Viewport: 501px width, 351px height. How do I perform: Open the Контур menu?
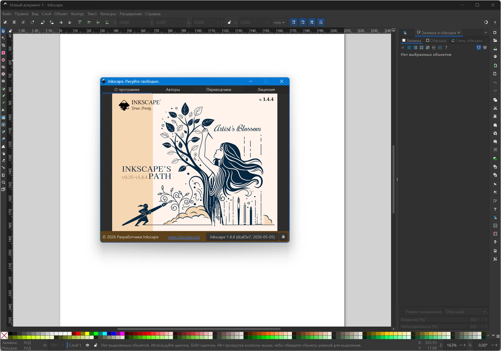coord(77,14)
